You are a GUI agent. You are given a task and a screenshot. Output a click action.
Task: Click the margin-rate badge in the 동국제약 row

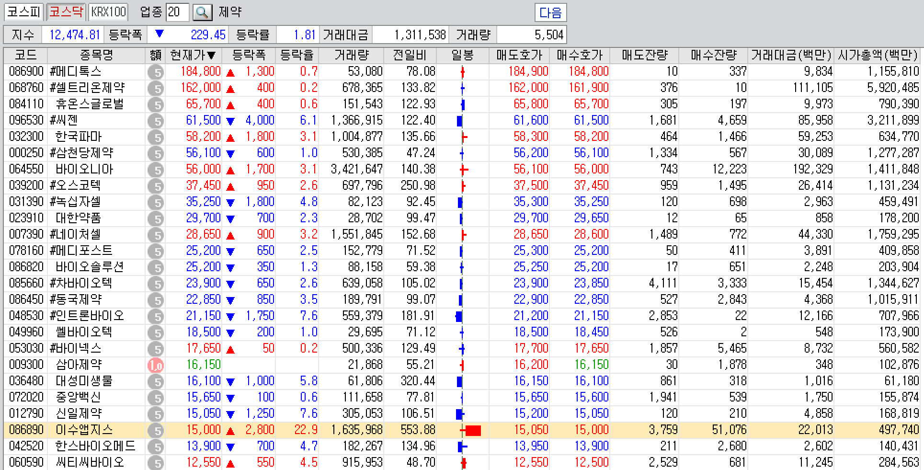click(x=156, y=301)
